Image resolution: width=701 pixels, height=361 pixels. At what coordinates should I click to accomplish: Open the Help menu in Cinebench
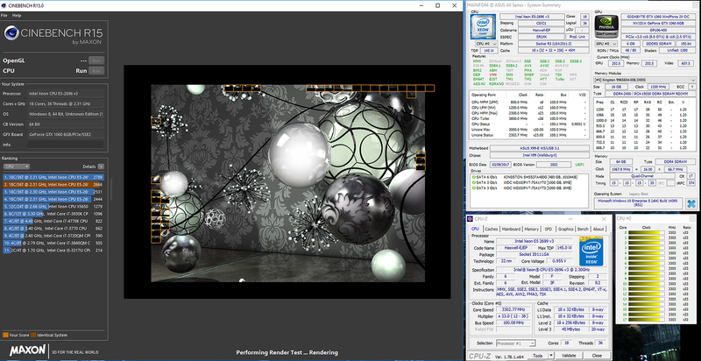[x=17, y=15]
